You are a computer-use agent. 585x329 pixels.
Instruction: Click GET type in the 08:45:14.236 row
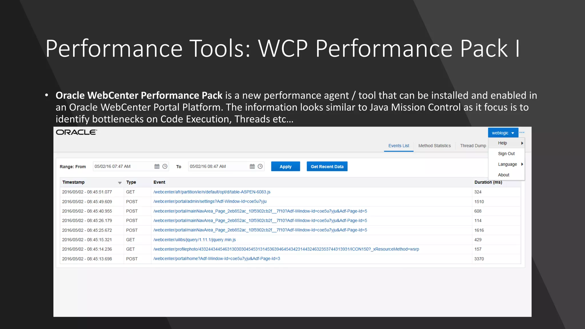(x=130, y=249)
